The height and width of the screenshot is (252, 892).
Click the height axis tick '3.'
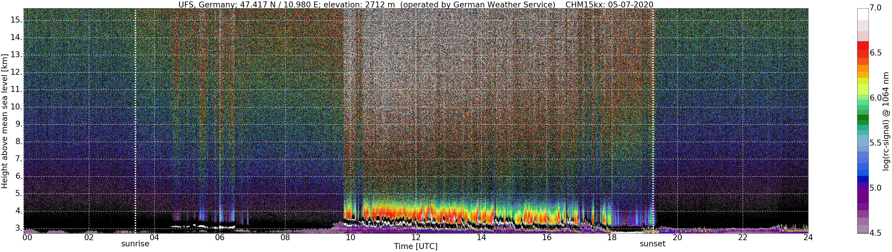click(19, 228)
